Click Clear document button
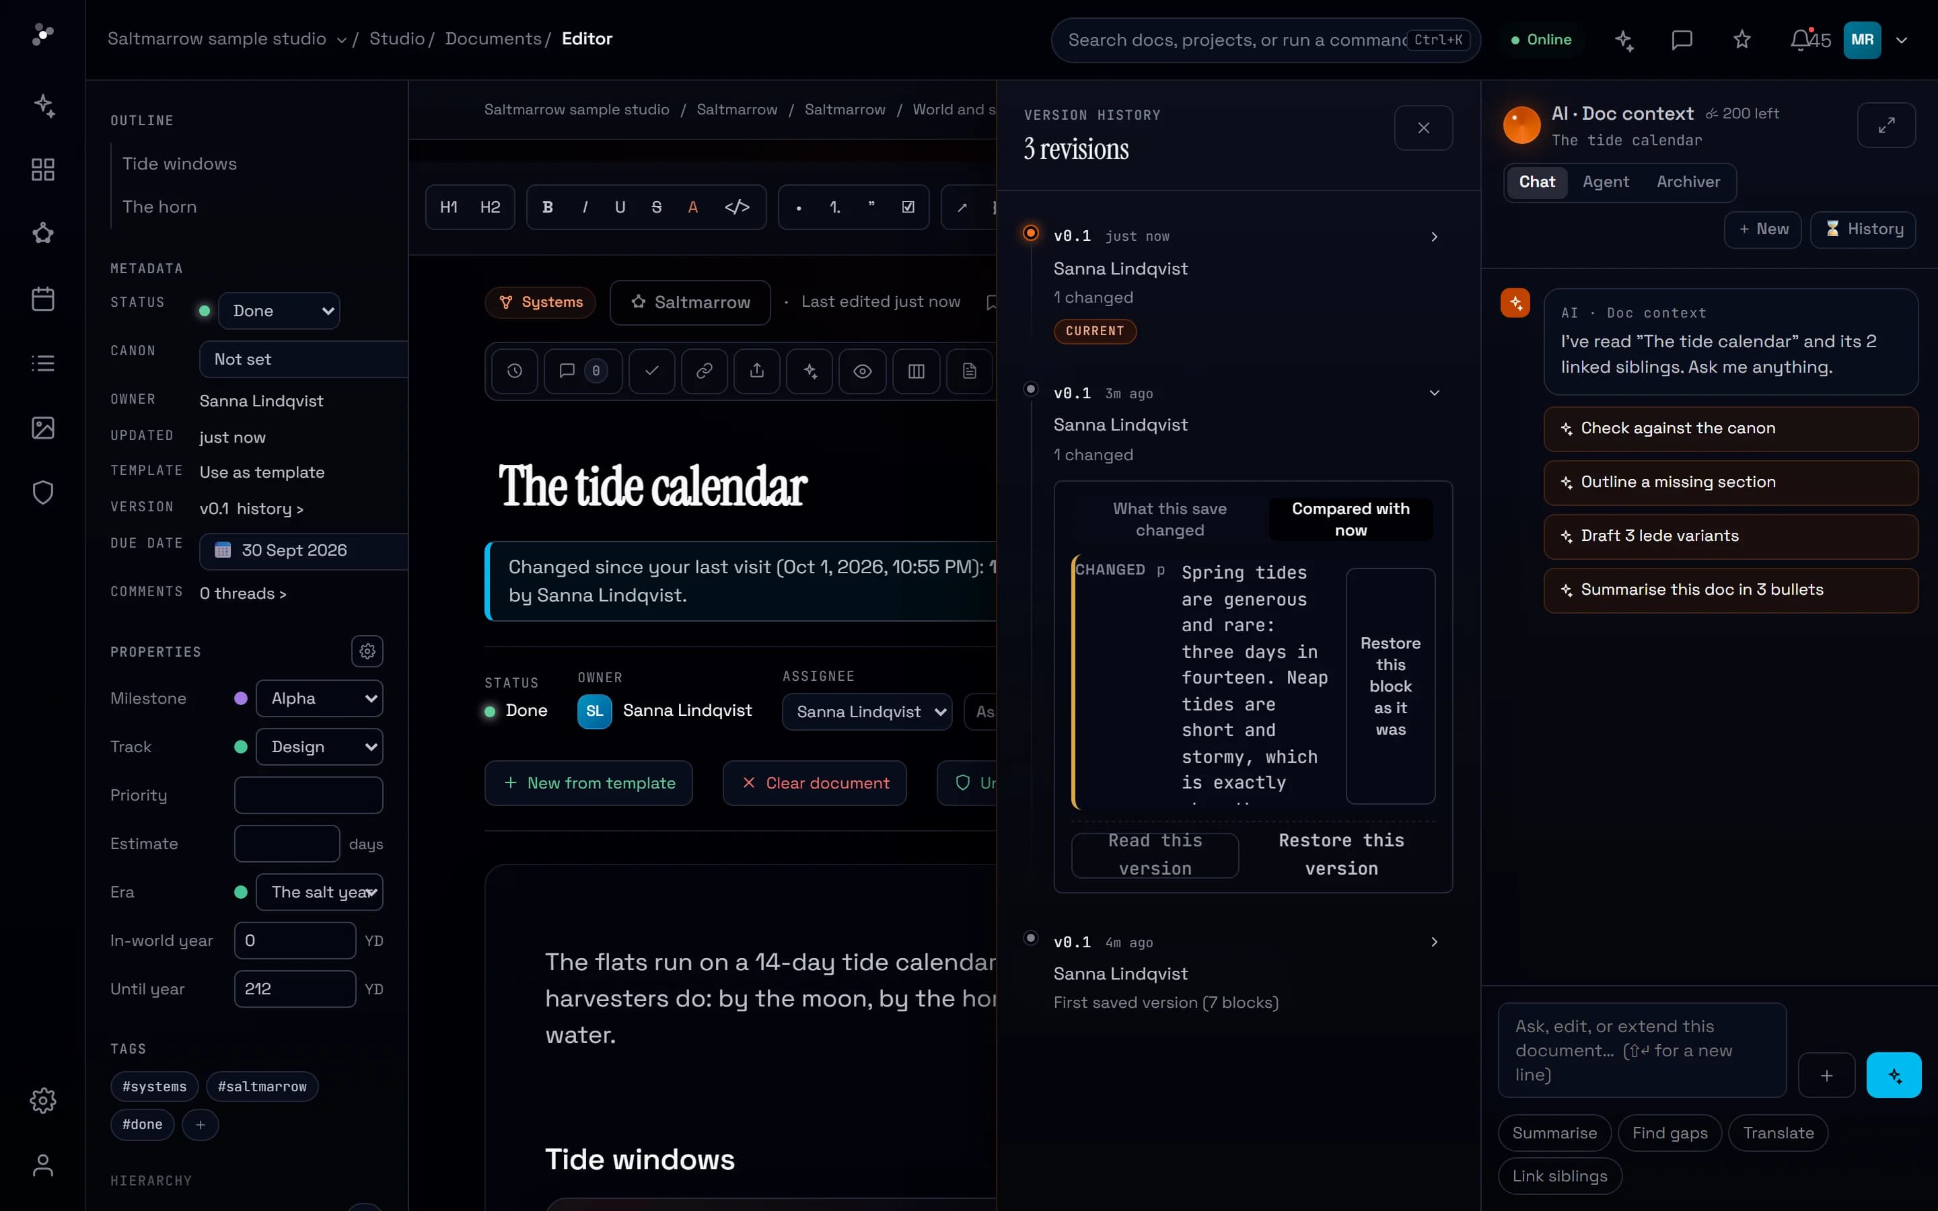1938x1211 pixels. [814, 783]
